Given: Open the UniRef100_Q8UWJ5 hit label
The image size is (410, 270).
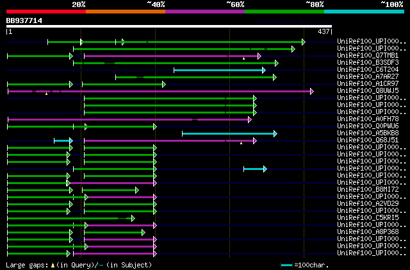Looking at the screenshot, I should click(368, 91).
